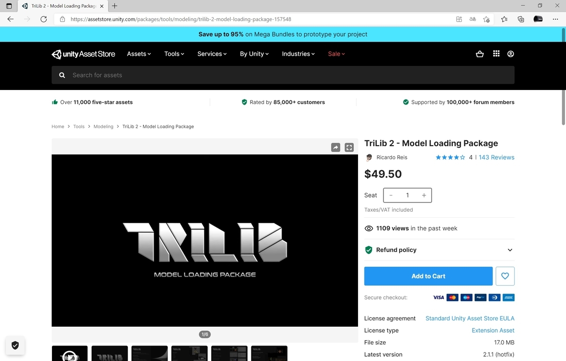
Task: Open the Tools dropdown menu
Action: (174, 54)
